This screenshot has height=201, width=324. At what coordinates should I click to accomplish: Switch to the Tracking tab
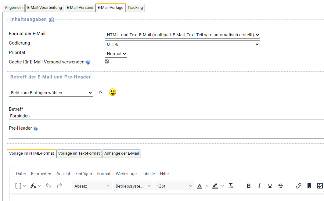pos(135,8)
